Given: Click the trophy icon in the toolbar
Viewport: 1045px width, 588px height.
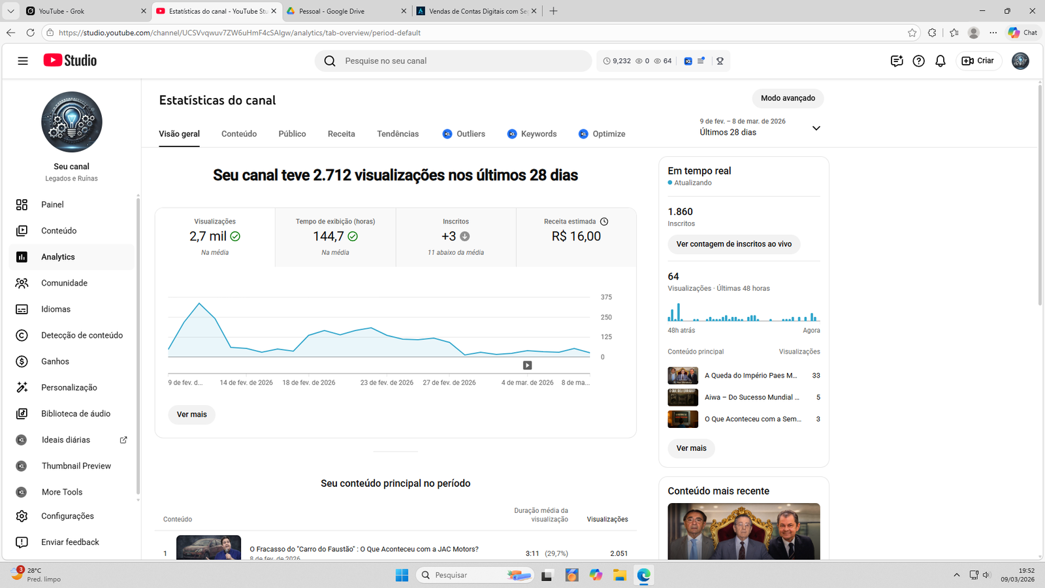Looking at the screenshot, I should tap(720, 61).
